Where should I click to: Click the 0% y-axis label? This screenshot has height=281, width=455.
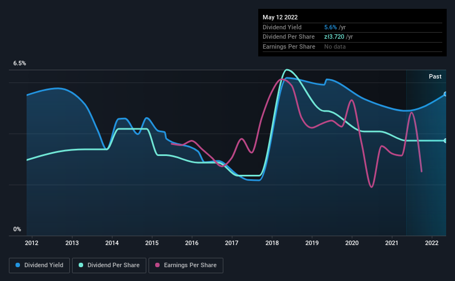17,229
